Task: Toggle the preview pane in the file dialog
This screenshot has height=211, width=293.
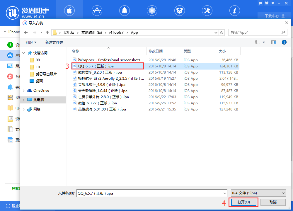Action: [x=274, y=42]
